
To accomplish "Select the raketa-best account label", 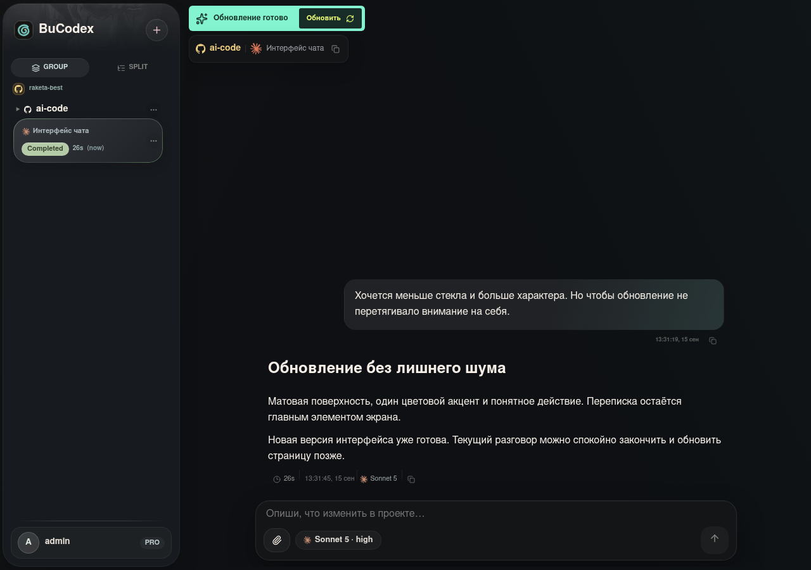I will point(46,88).
